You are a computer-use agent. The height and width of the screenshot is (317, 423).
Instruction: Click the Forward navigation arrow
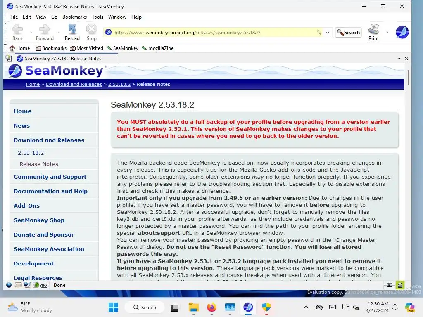click(45, 32)
